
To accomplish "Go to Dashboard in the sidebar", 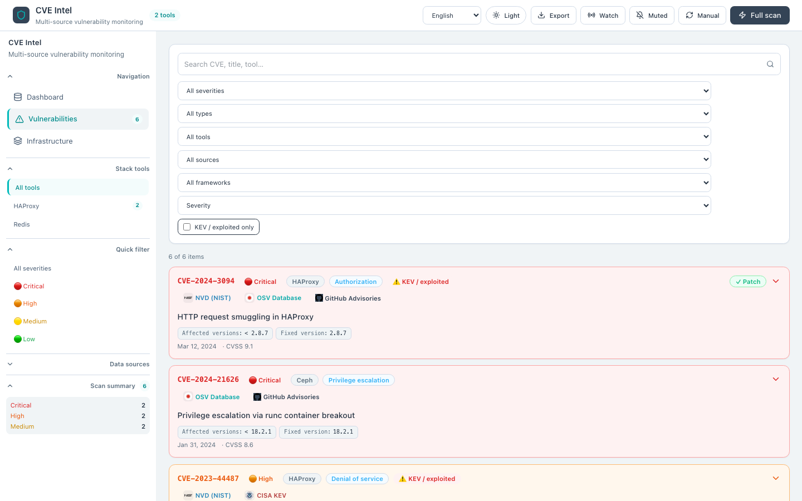I will [78, 97].
